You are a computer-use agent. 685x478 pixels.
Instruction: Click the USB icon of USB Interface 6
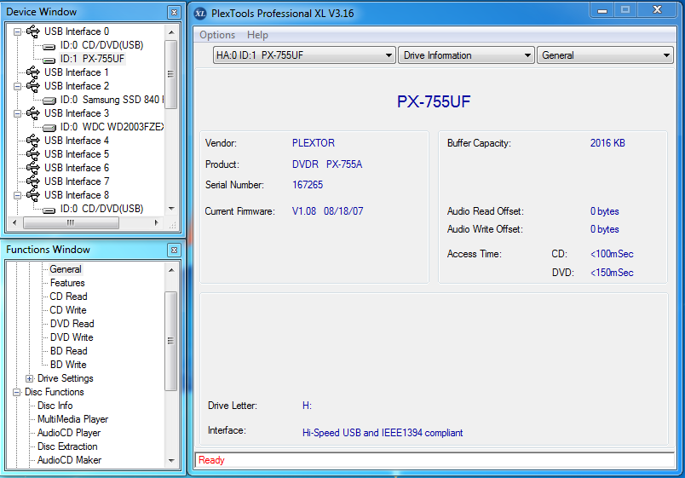32,167
